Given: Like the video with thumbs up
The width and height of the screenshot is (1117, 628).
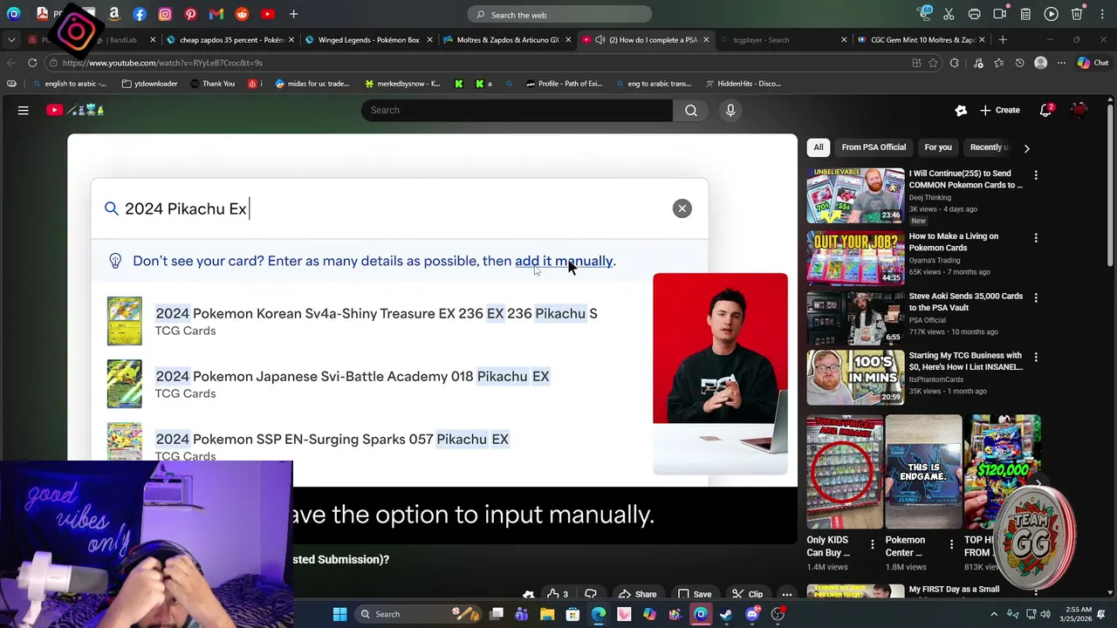Looking at the screenshot, I should (557, 594).
